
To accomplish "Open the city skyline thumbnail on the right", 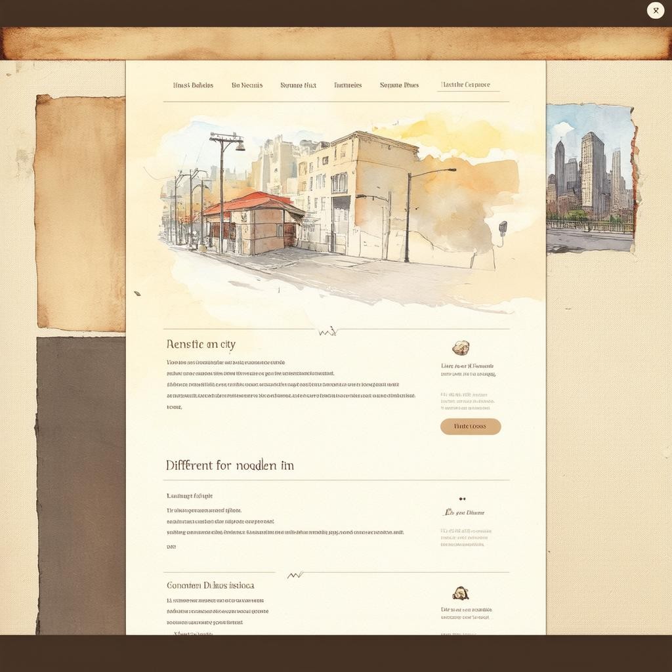I will 590,178.
